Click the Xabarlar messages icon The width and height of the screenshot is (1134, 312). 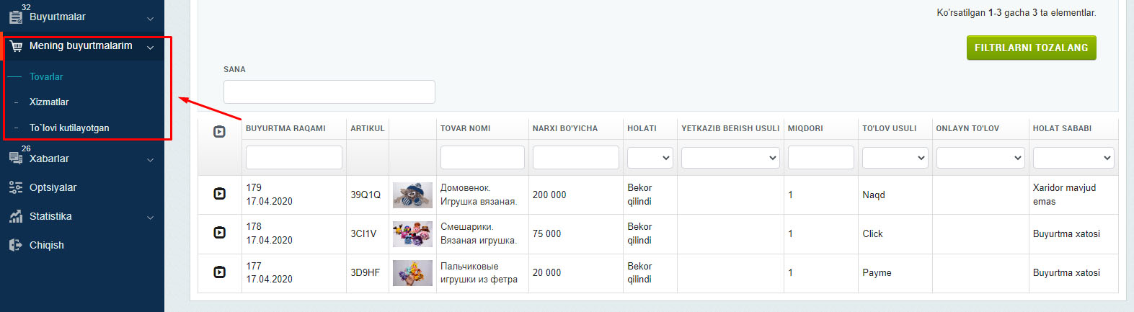[15, 158]
